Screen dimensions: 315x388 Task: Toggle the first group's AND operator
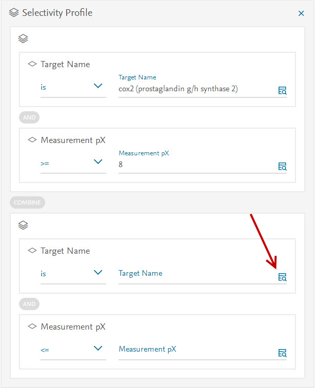(x=29, y=117)
